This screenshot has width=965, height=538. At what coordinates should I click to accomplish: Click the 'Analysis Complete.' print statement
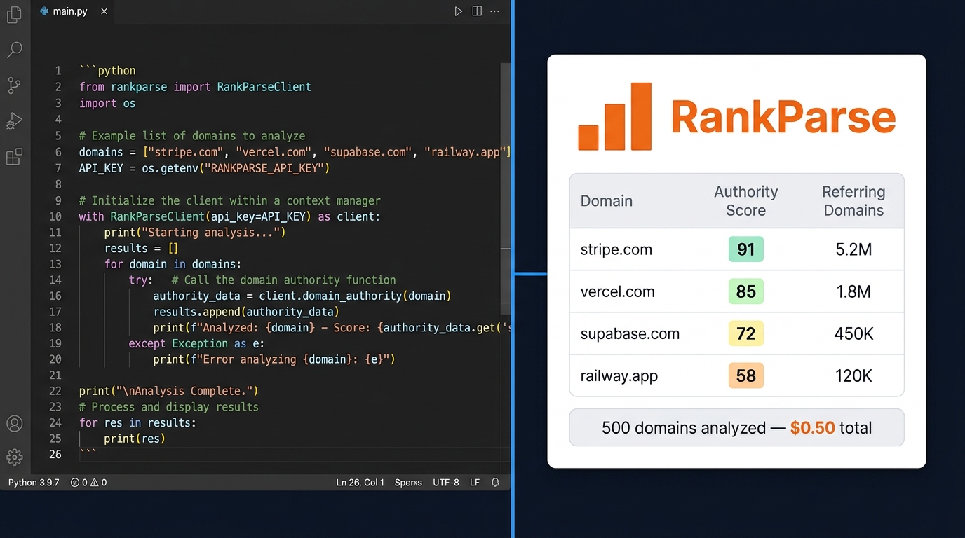click(x=169, y=391)
